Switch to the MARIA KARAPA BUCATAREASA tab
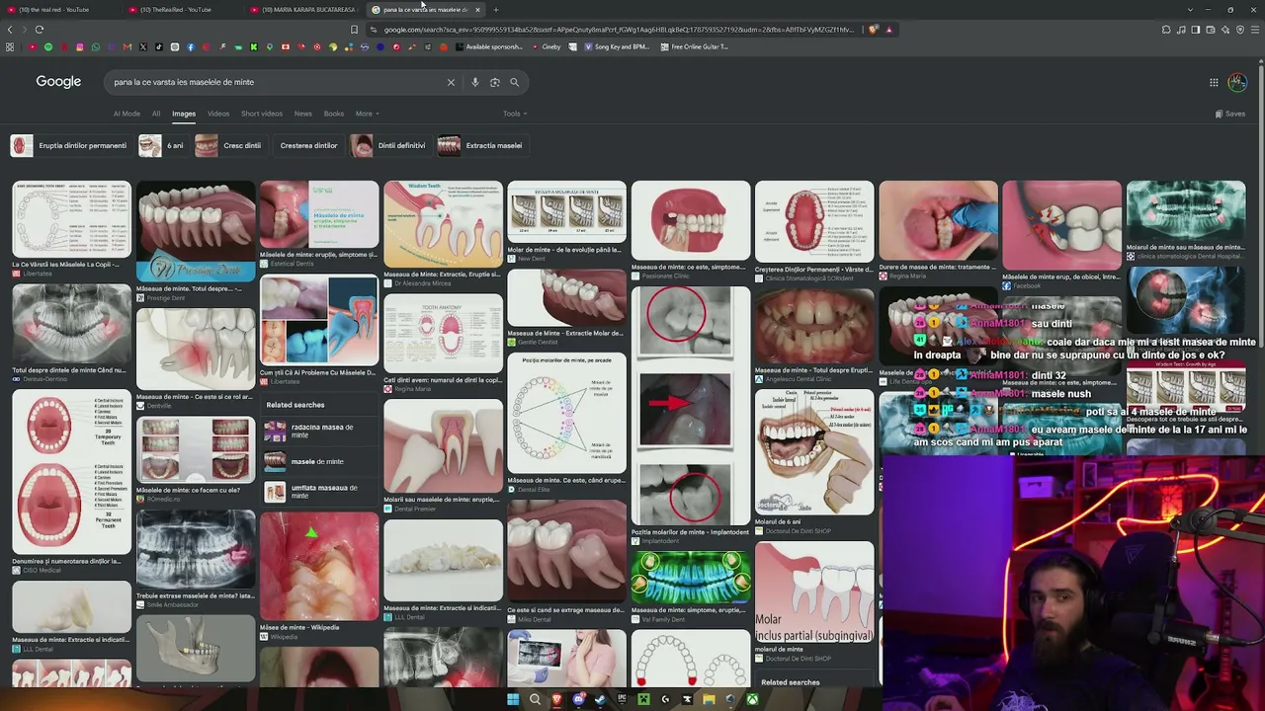Screen dimensions: 1265x711 [304, 10]
